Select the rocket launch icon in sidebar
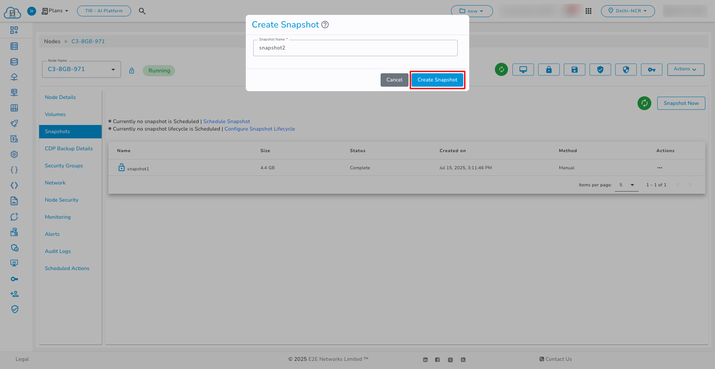 click(x=14, y=123)
